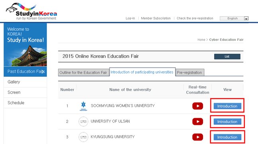Click Real-time Consultation column header
Viewport: 258px width, 144px height.
198,90
